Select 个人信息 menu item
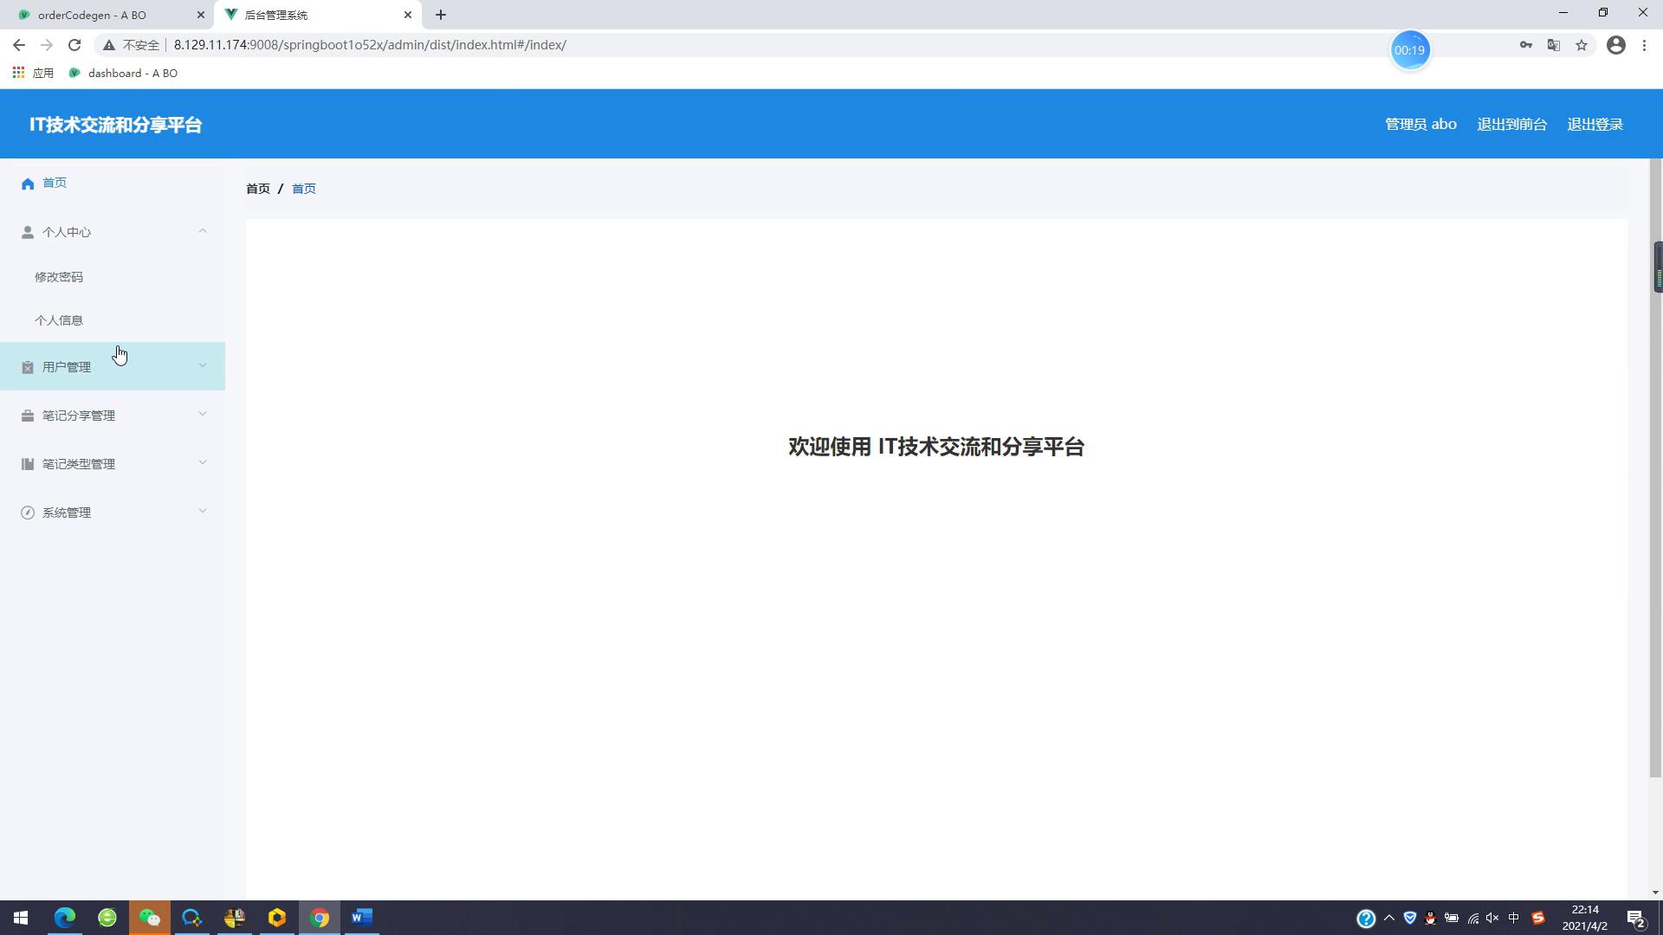Screen dimensions: 1663x935 pyautogui.click(x=59, y=320)
